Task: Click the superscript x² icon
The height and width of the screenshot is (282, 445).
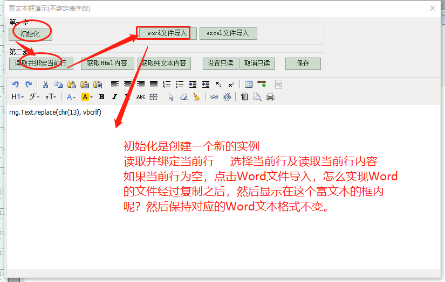Action: 231,84
